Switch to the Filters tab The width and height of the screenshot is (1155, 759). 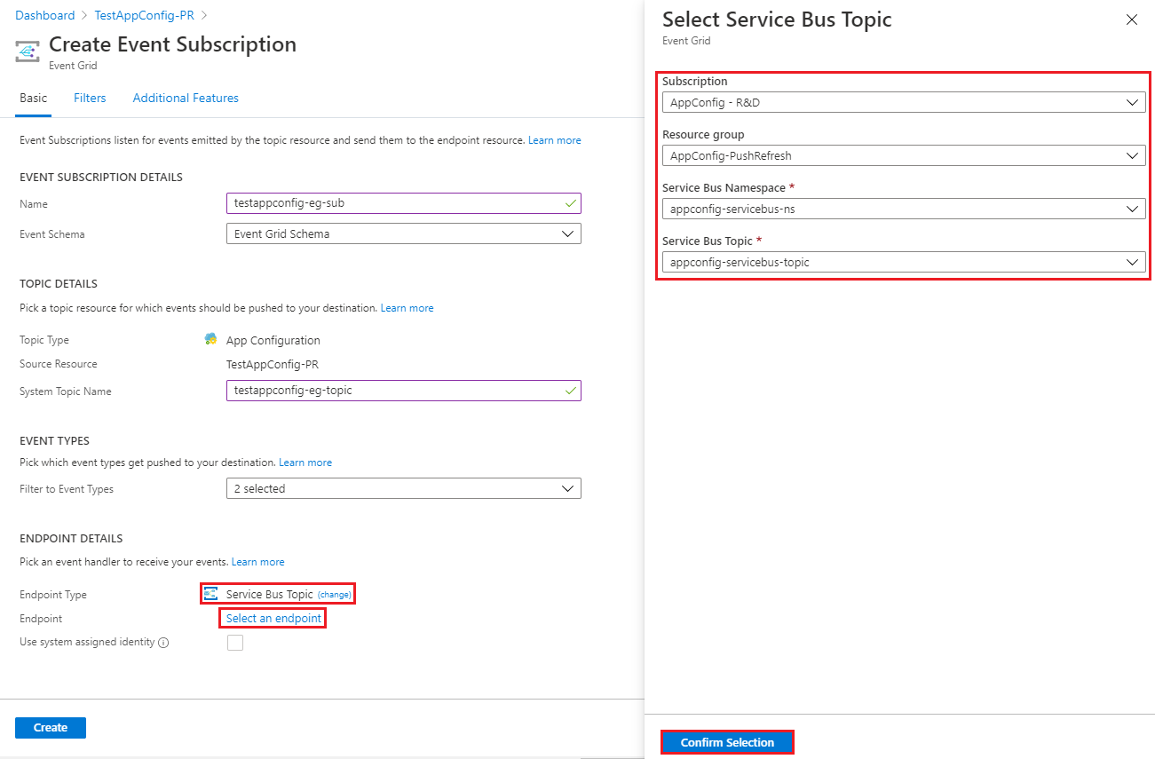pos(90,98)
